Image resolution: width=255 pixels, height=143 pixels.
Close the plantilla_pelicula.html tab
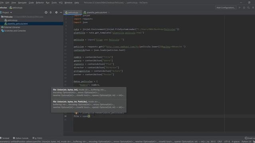coord(109,12)
